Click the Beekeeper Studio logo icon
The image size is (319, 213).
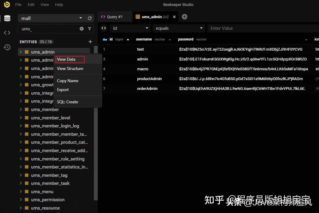pos(7,4)
